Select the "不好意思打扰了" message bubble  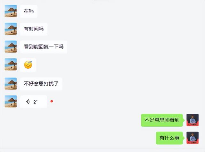(x=41, y=84)
